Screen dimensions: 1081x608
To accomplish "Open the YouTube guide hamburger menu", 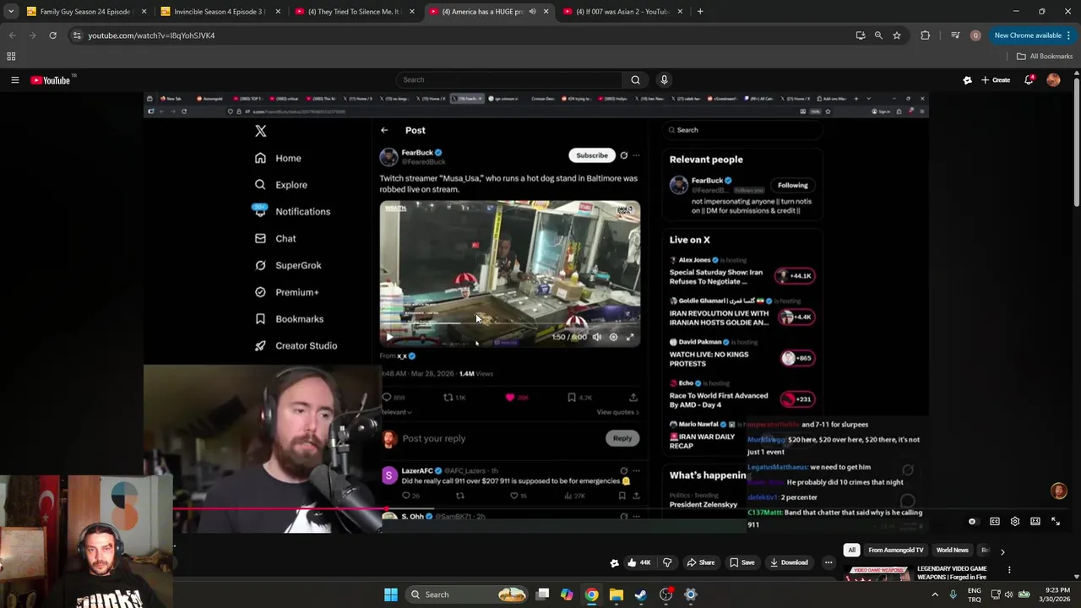I will (14, 80).
